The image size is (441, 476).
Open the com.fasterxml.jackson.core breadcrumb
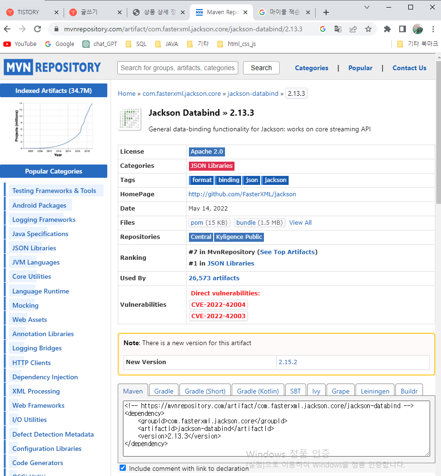pos(182,93)
